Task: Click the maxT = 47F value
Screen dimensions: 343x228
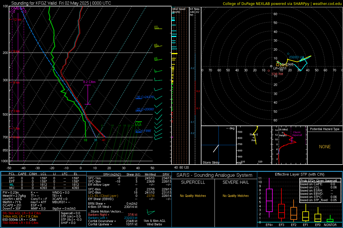Action: [38, 202]
